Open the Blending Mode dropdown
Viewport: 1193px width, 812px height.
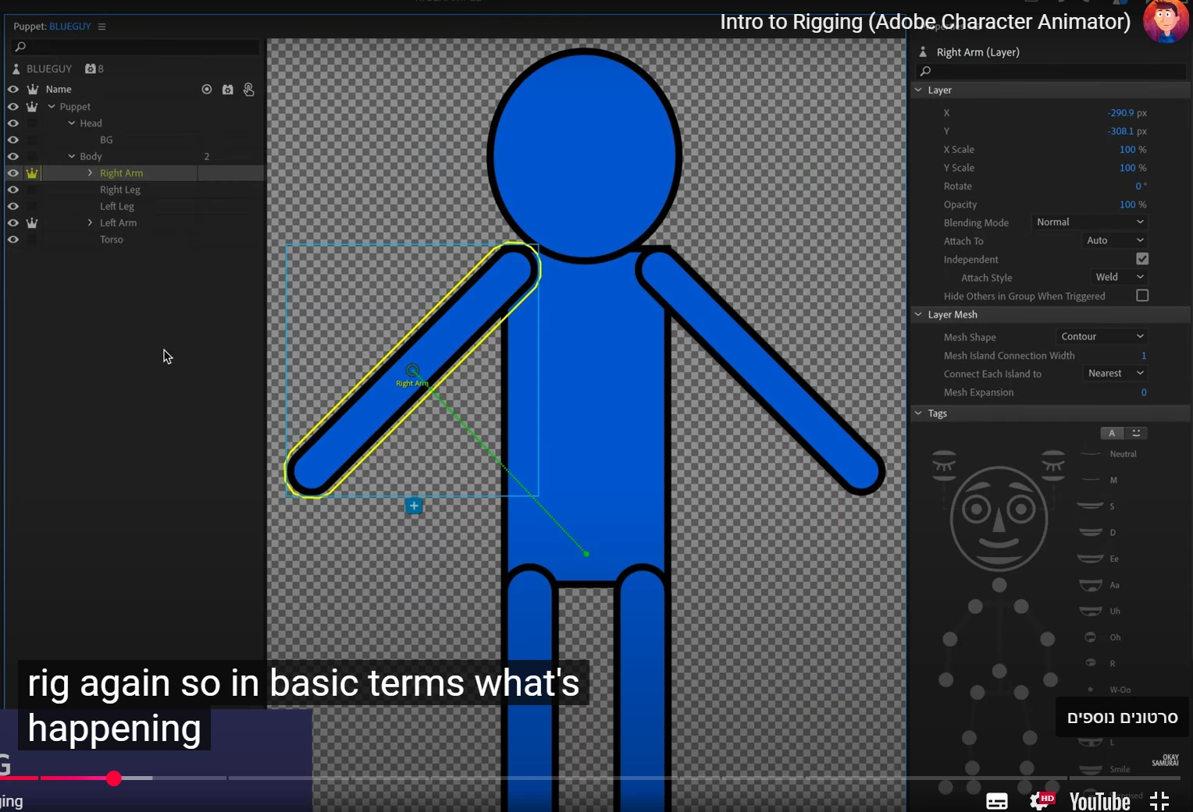point(1089,222)
